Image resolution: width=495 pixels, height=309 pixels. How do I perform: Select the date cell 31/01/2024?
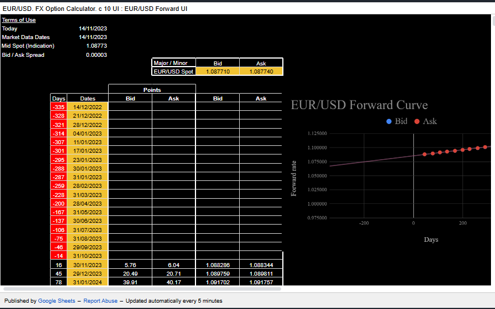coord(87,283)
